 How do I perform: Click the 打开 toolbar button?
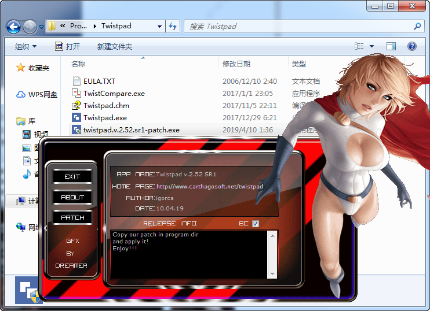67,46
